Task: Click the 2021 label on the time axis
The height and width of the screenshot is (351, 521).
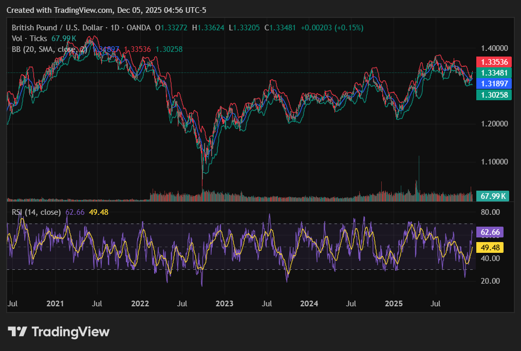Action: (x=55, y=304)
